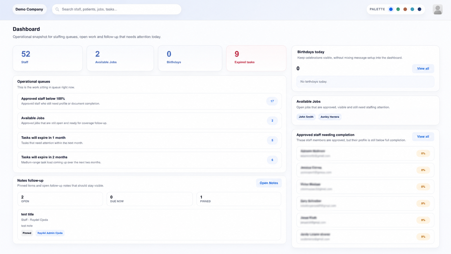451x254 pixels.
Task: Open Approved staff below 100% queue row
Action: pos(149,101)
